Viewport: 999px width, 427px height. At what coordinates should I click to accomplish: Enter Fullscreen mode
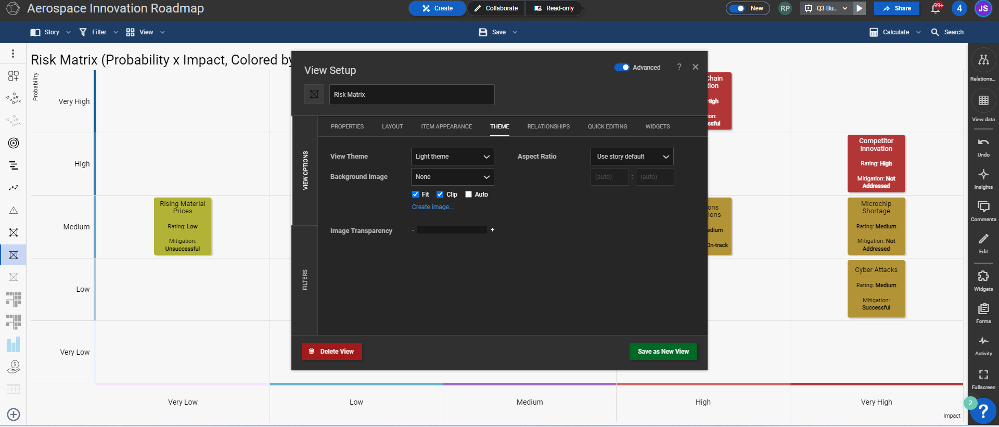(x=983, y=374)
